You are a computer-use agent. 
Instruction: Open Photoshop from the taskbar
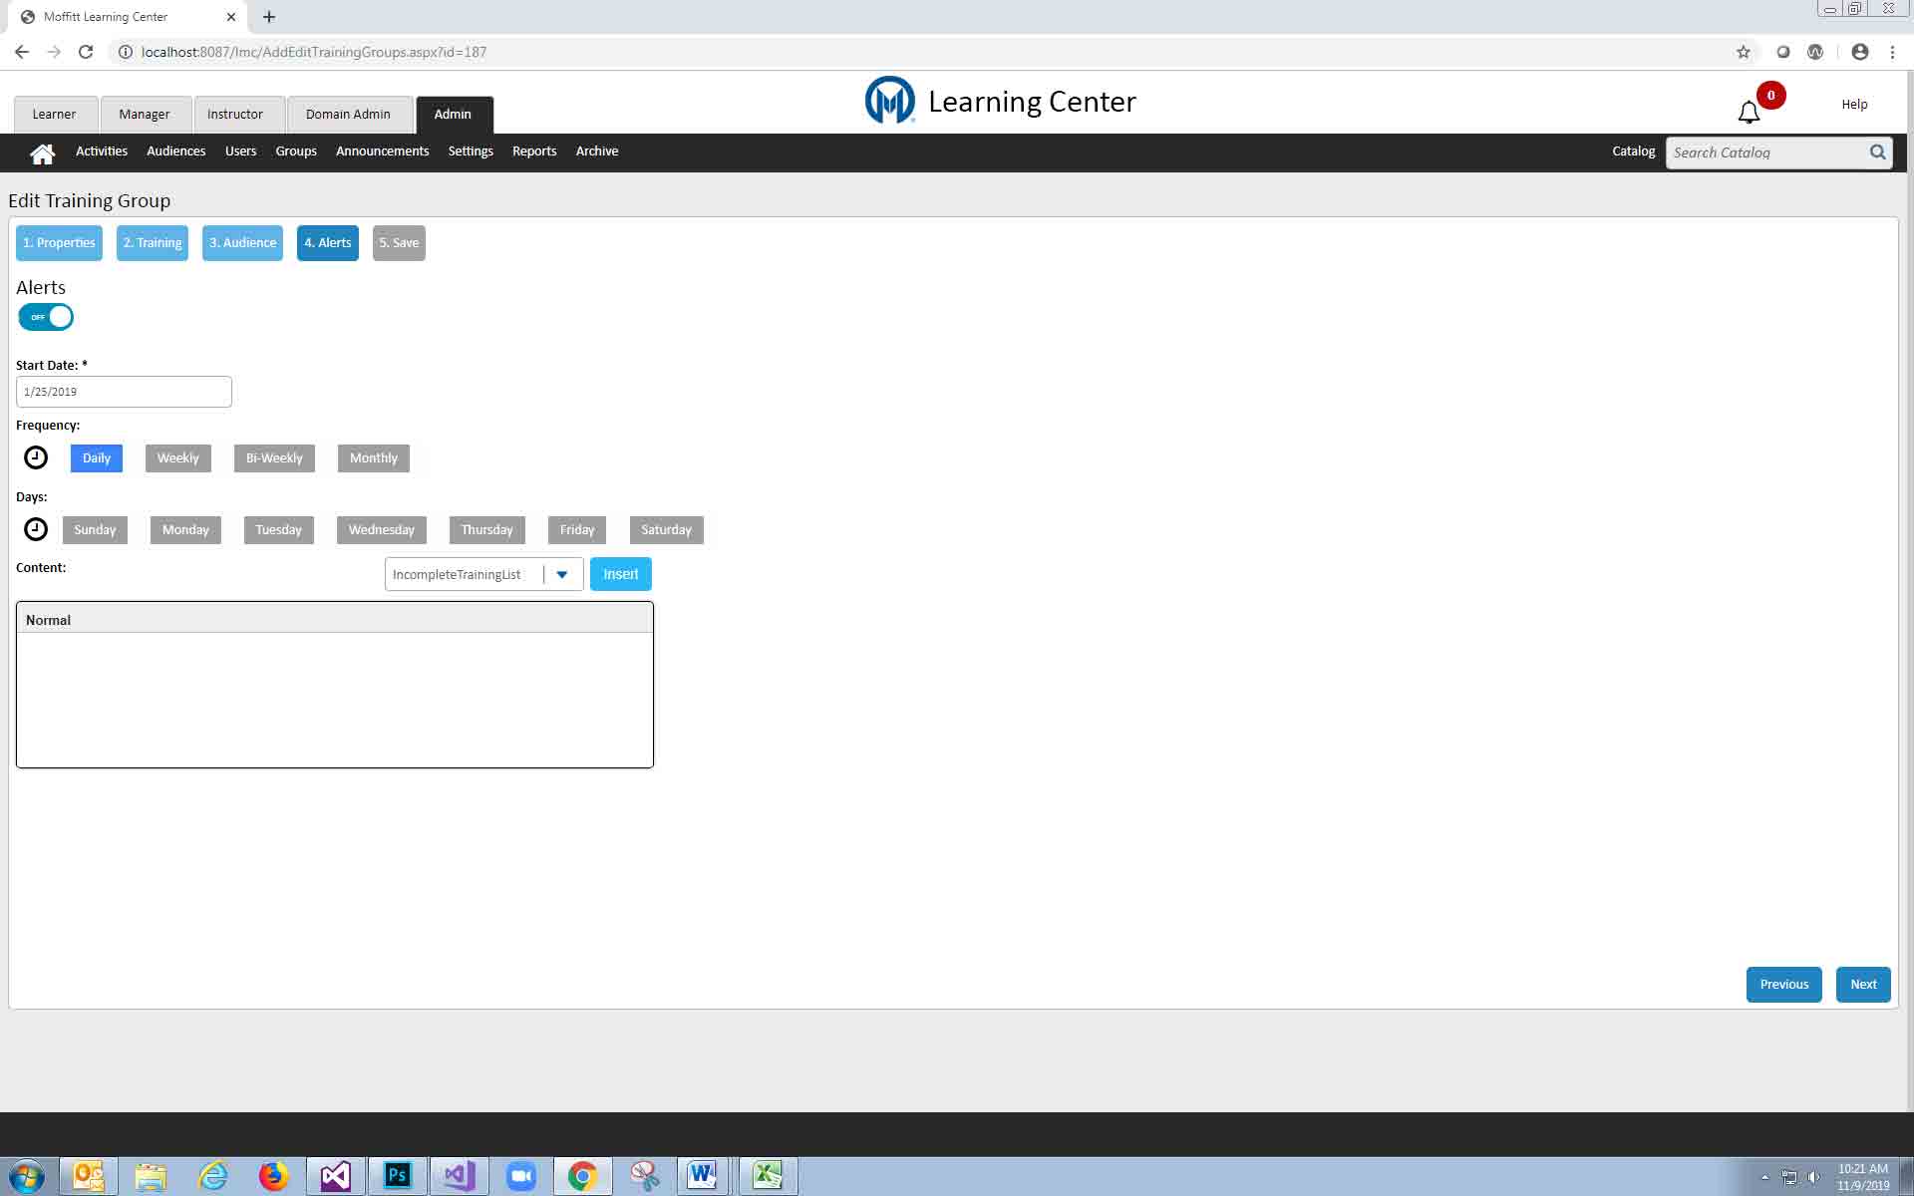click(397, 1176)
